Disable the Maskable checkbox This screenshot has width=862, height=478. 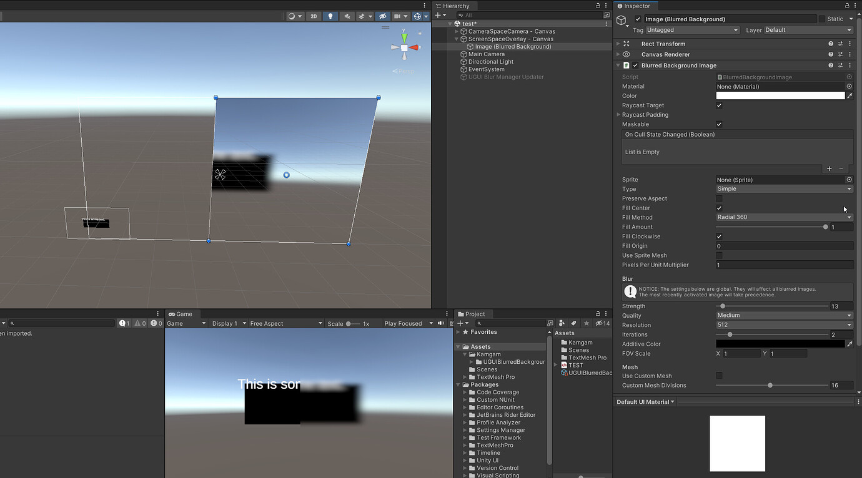pyautogui.click(x=718, y=124)
